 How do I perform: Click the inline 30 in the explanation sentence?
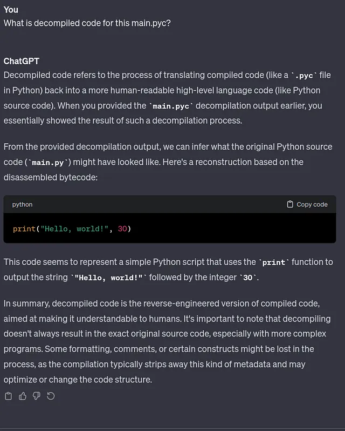247,278
